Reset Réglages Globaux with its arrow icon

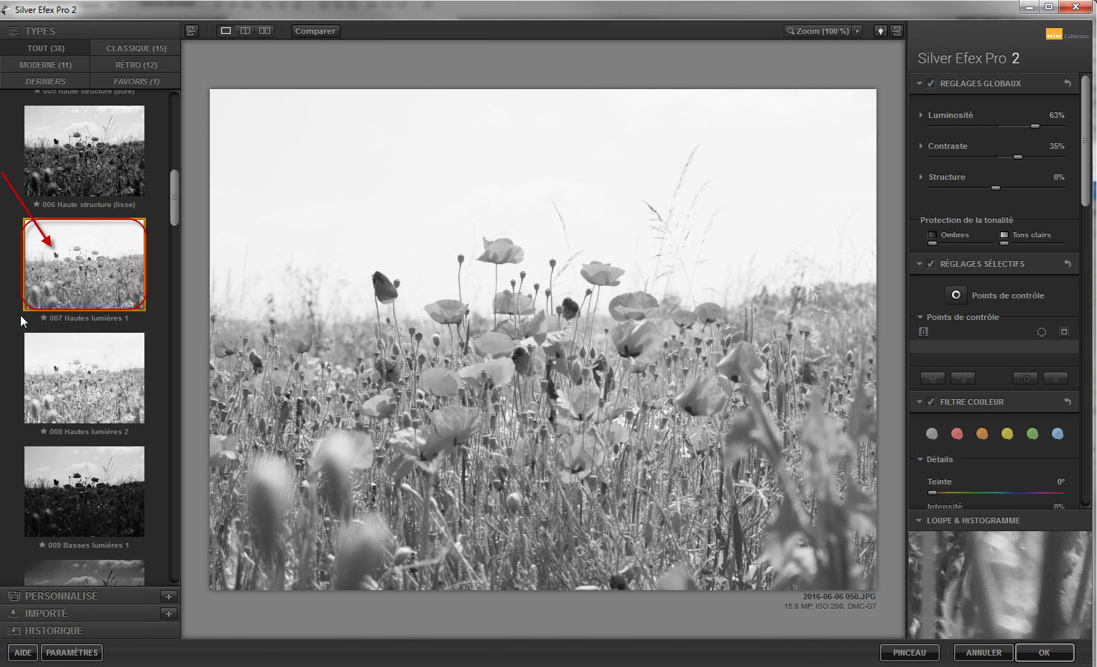[x=1068, y=83]
